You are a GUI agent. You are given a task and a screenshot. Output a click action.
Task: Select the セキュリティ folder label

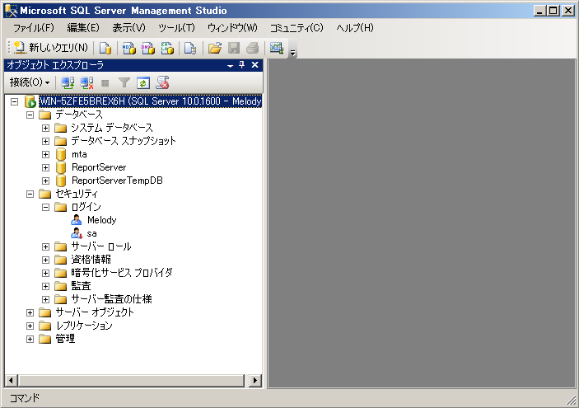click(77, 194)
